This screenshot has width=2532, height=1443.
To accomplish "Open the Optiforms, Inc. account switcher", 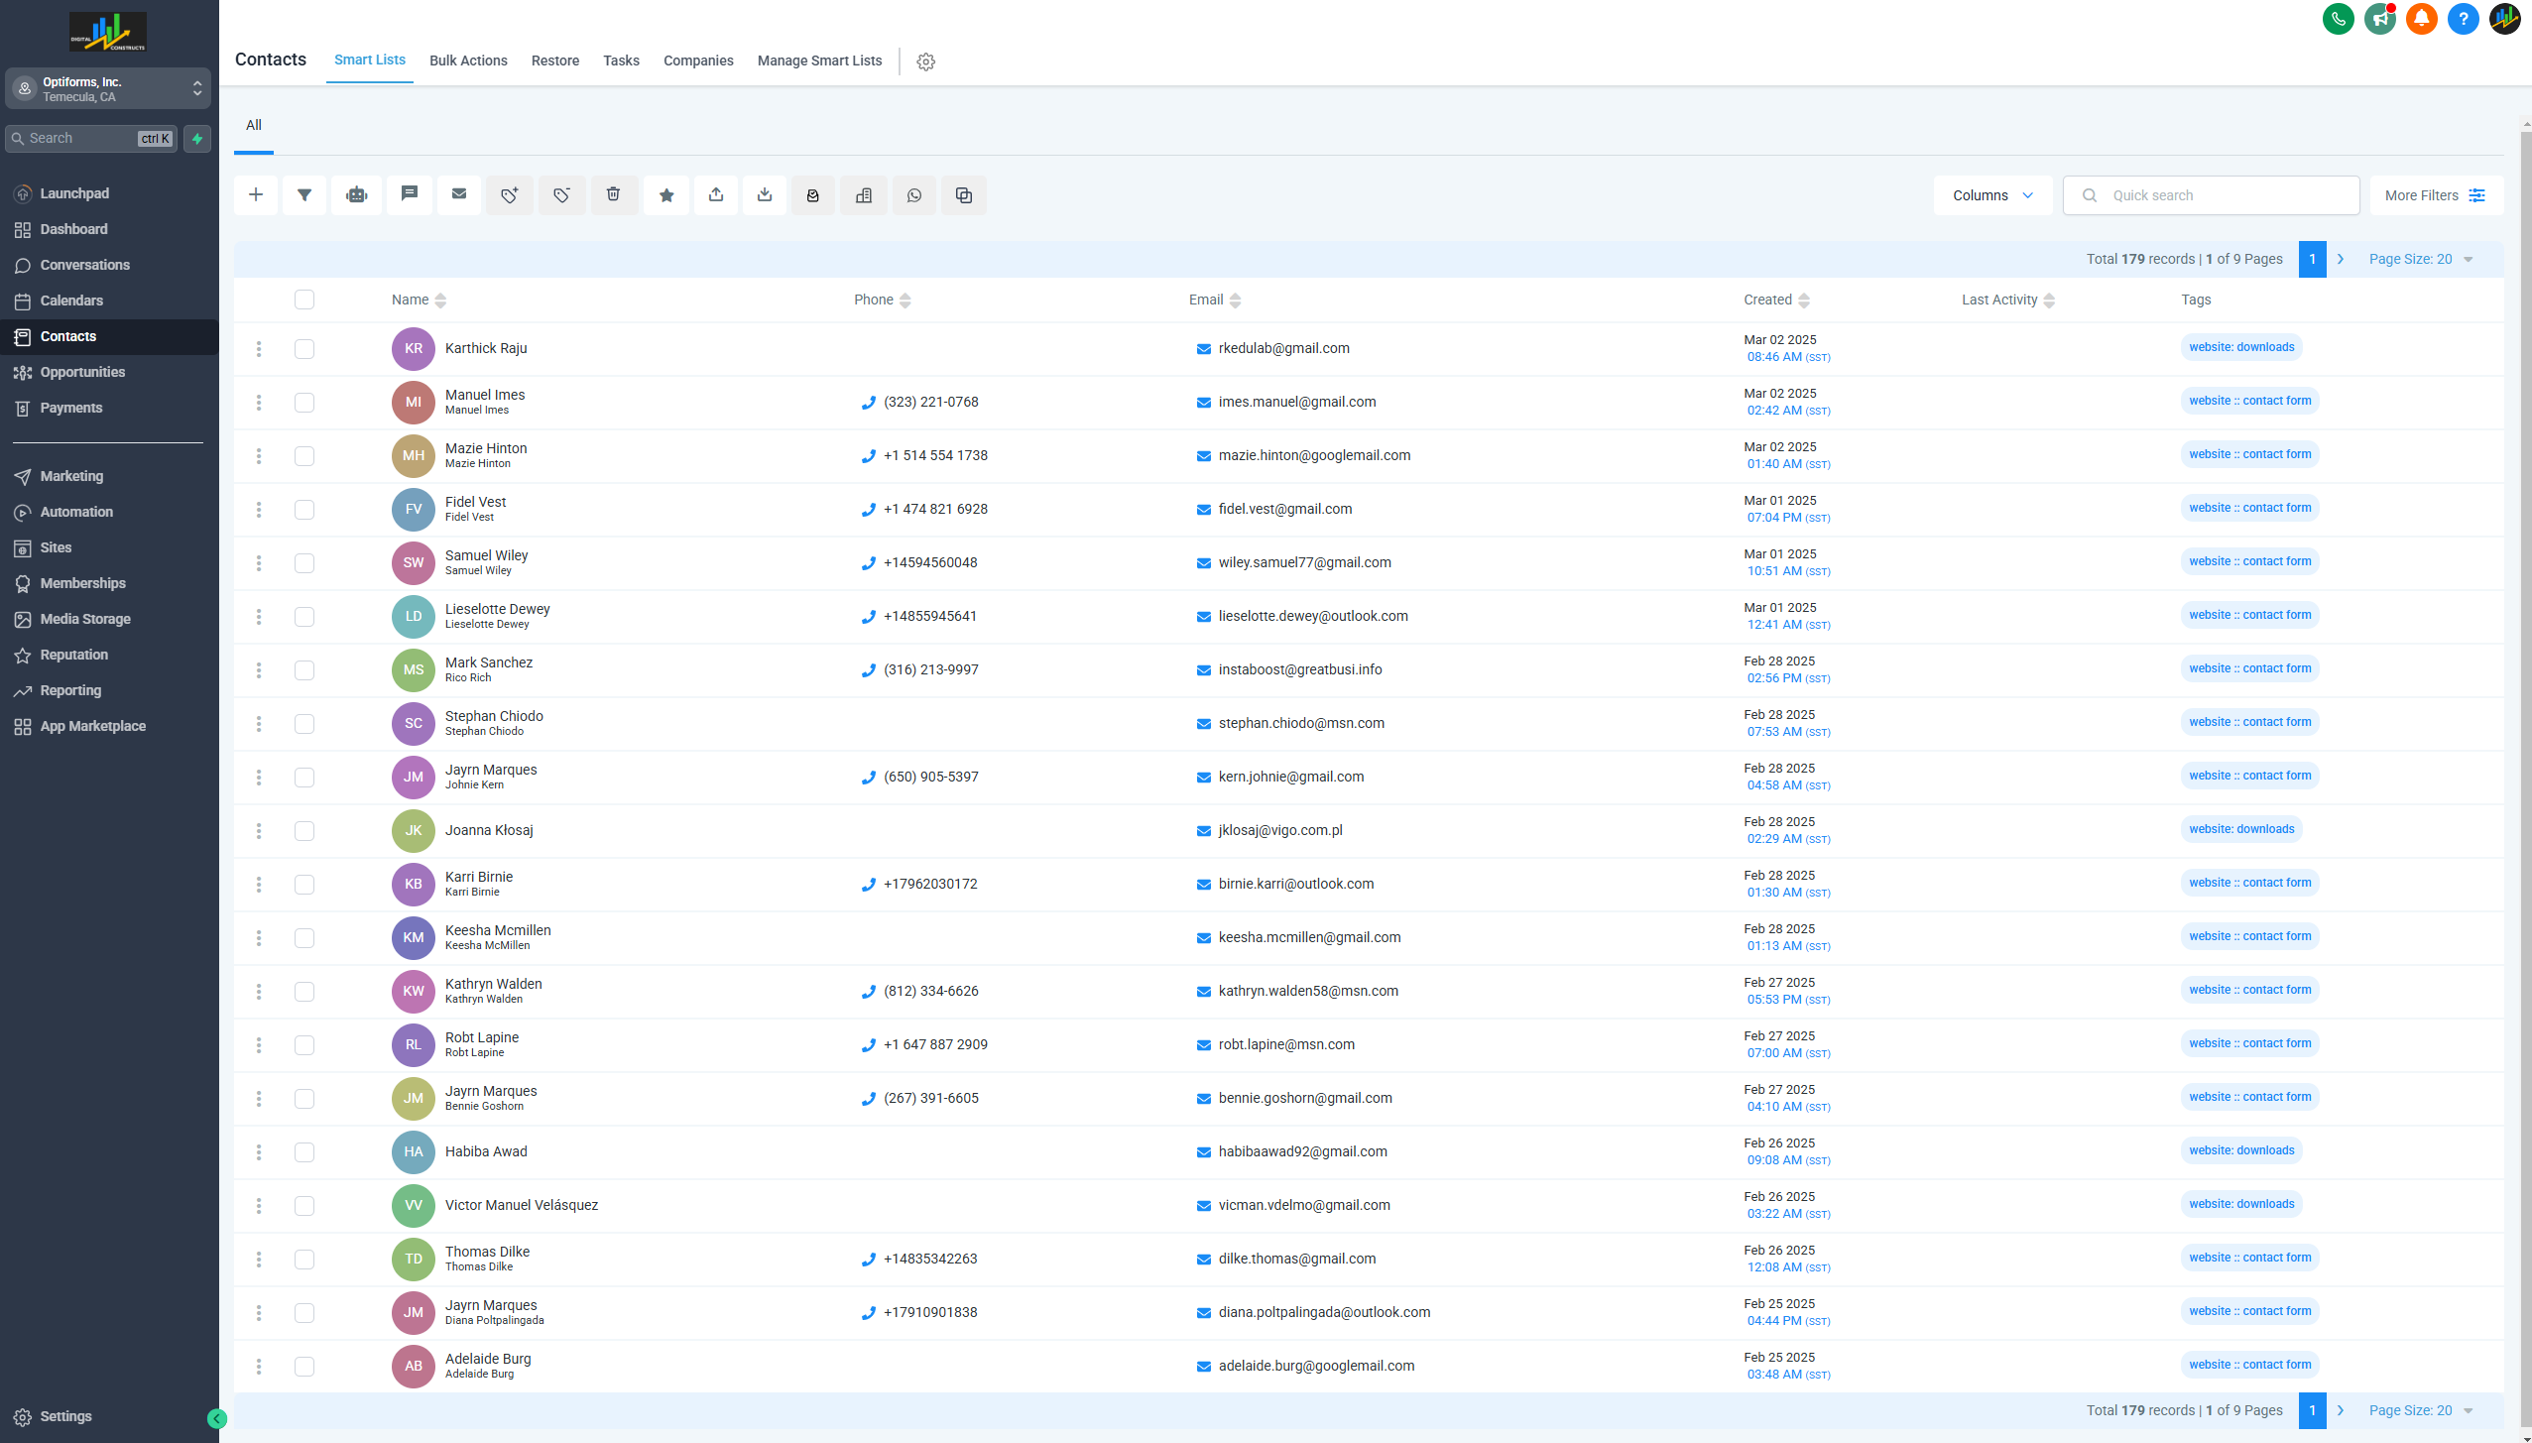I will tap(108, 89).
